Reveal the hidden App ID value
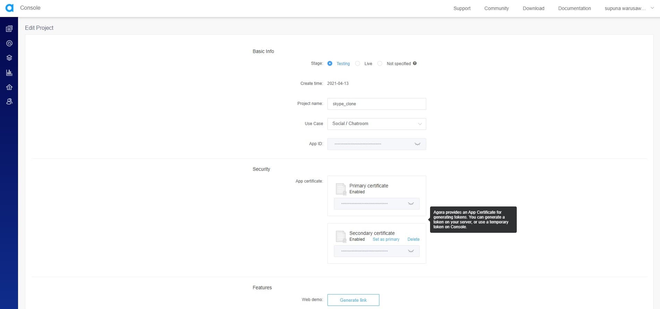The height and width of the screenshot is (309, 660). point(417,144)
